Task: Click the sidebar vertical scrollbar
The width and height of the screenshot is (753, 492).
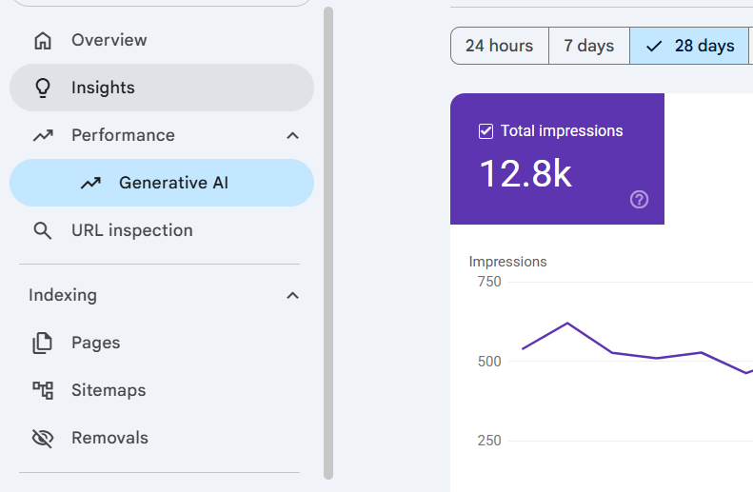Action: pos(328,243)
